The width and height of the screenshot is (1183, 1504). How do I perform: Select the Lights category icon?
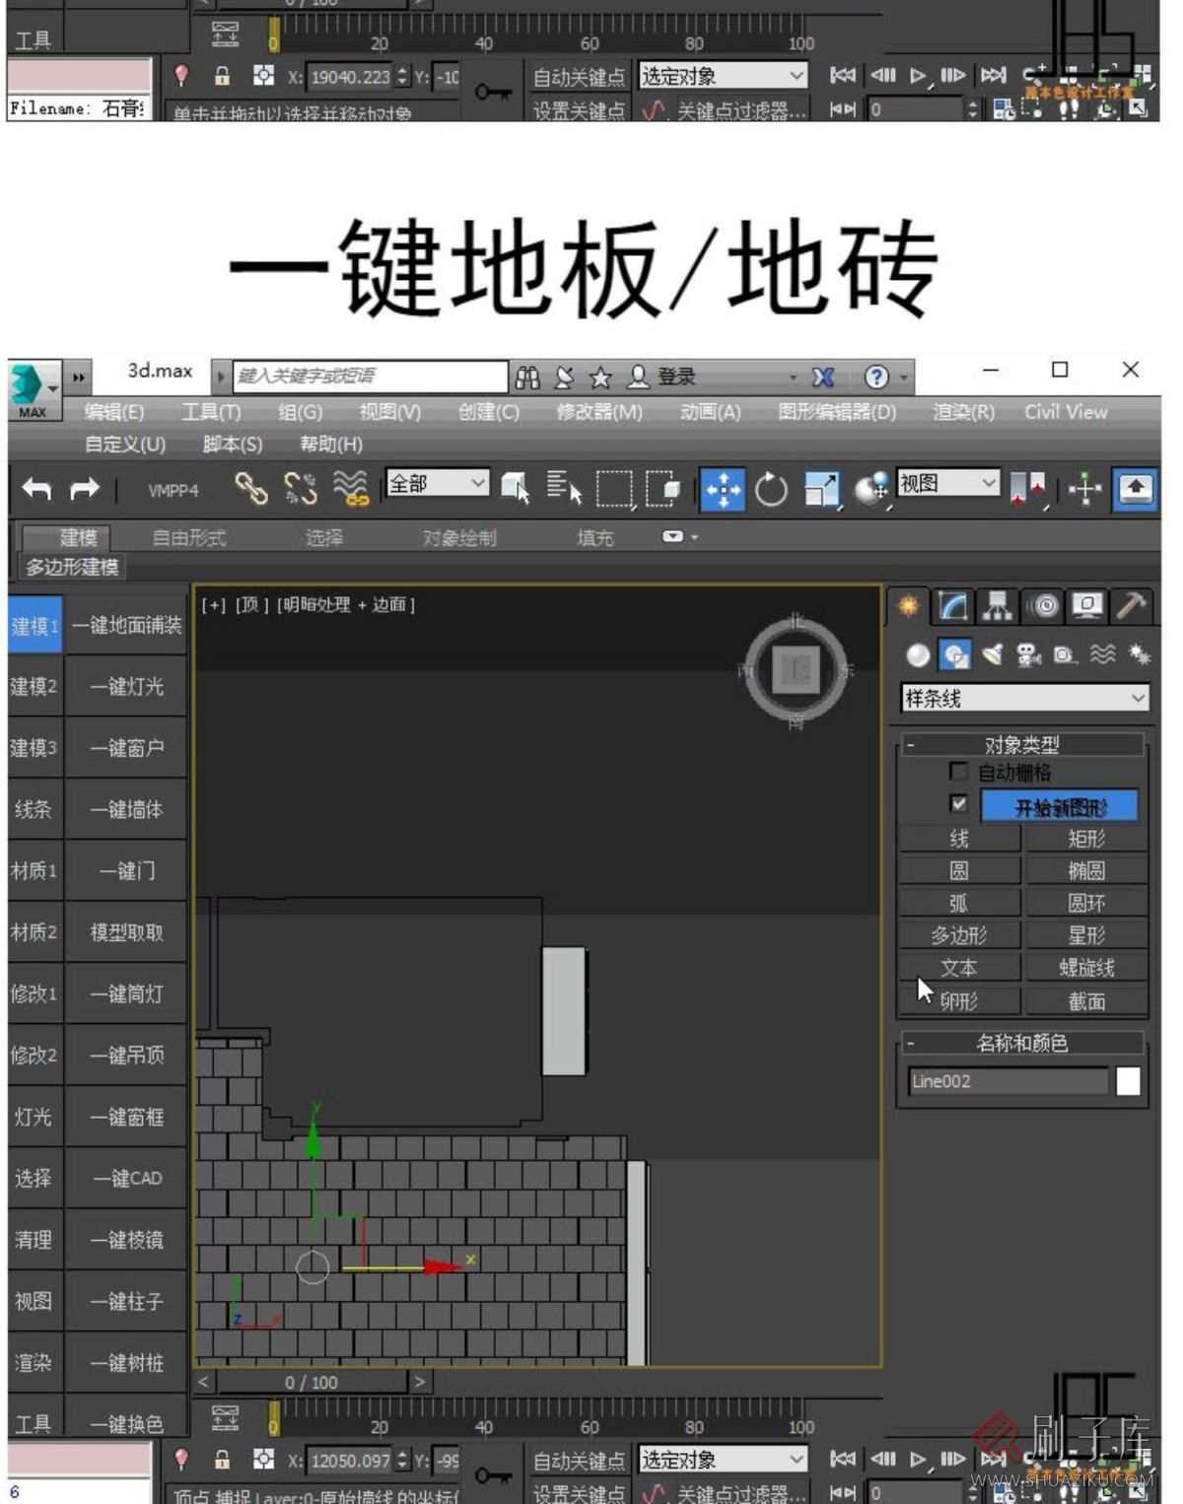992,654
